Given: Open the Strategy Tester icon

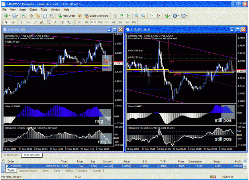Looking at the screenshot, I should (x=51, y=16).
